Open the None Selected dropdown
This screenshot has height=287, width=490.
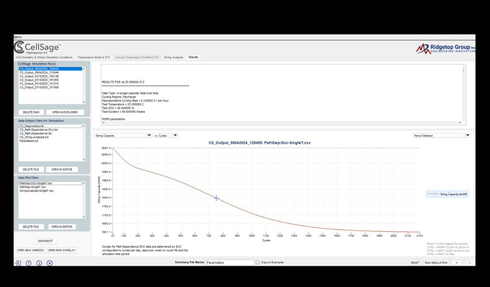tap(441, 135)
